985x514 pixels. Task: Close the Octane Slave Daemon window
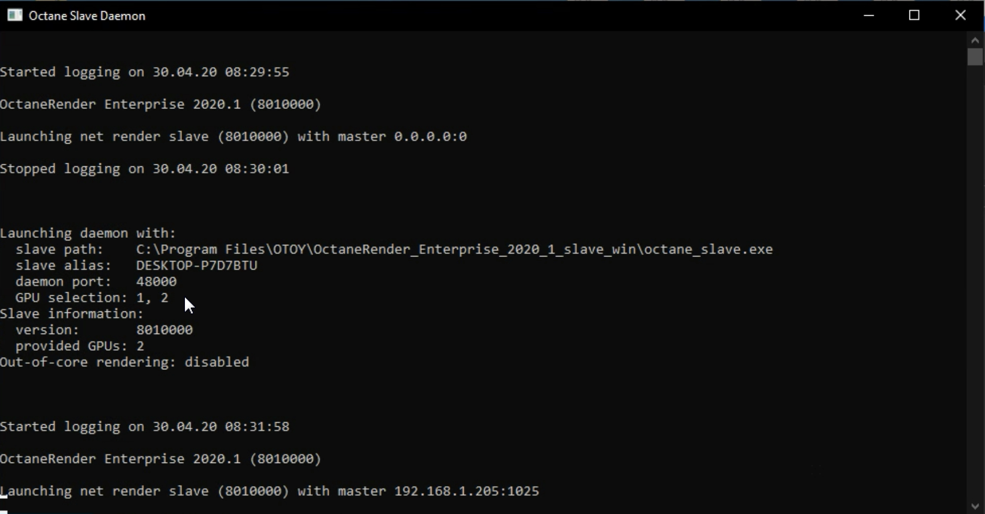[960, 15]
